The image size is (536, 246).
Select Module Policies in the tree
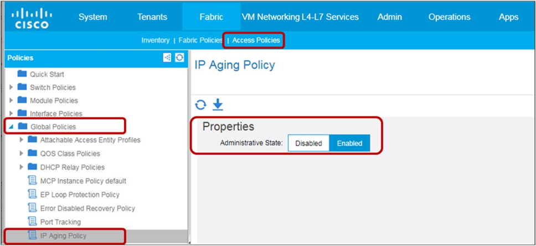[54, 100]
